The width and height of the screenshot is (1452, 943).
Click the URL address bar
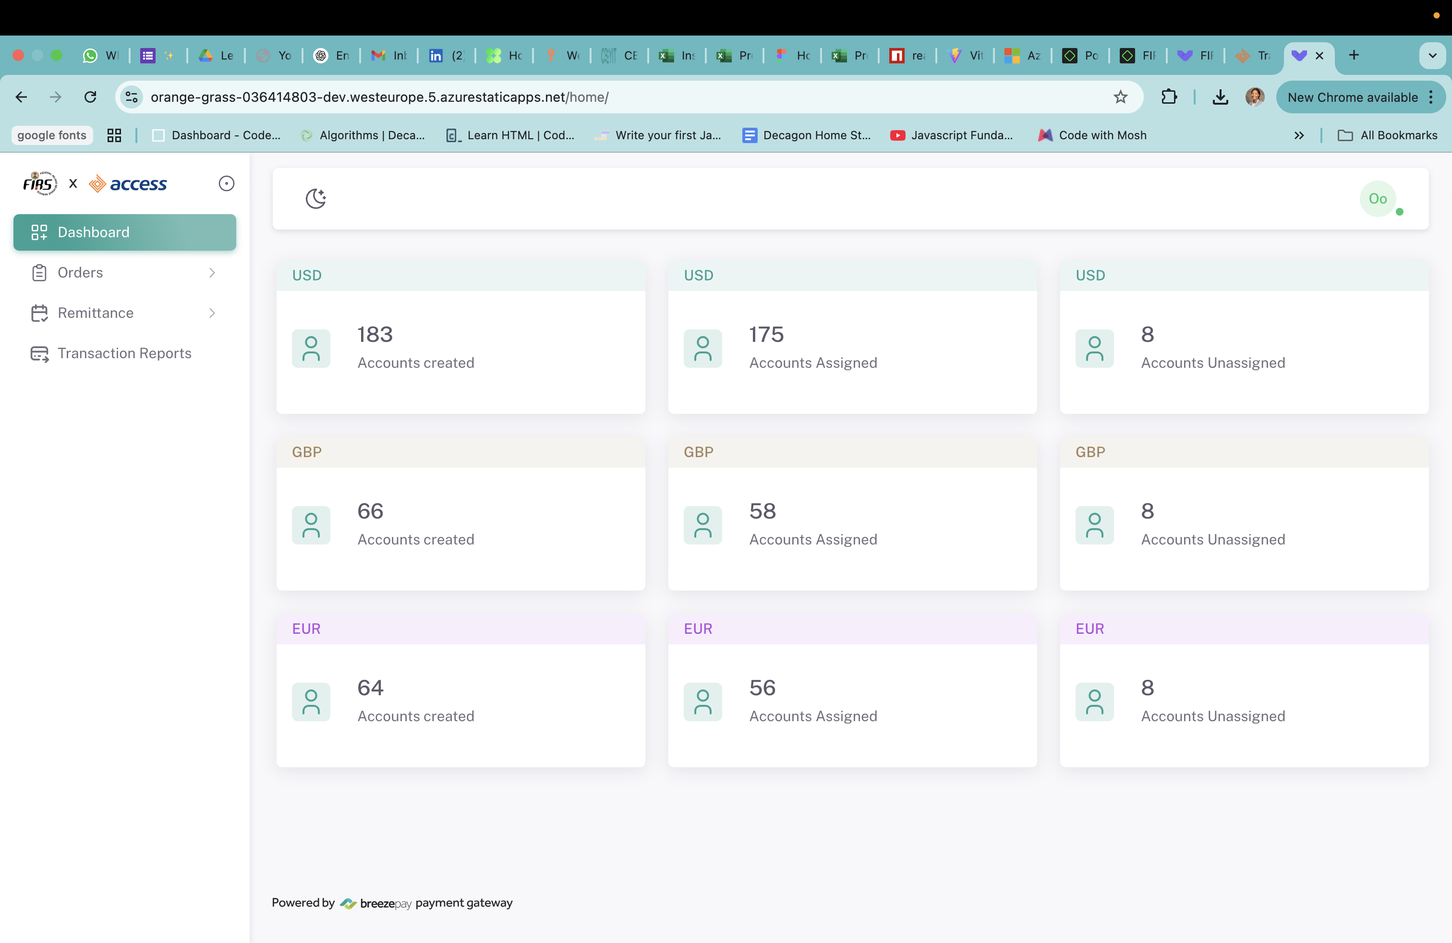[610, 97]
